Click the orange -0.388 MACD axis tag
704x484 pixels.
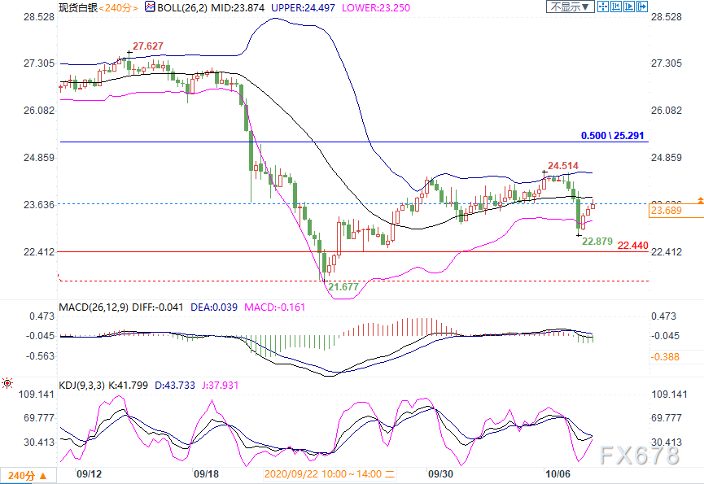point(665,357)
